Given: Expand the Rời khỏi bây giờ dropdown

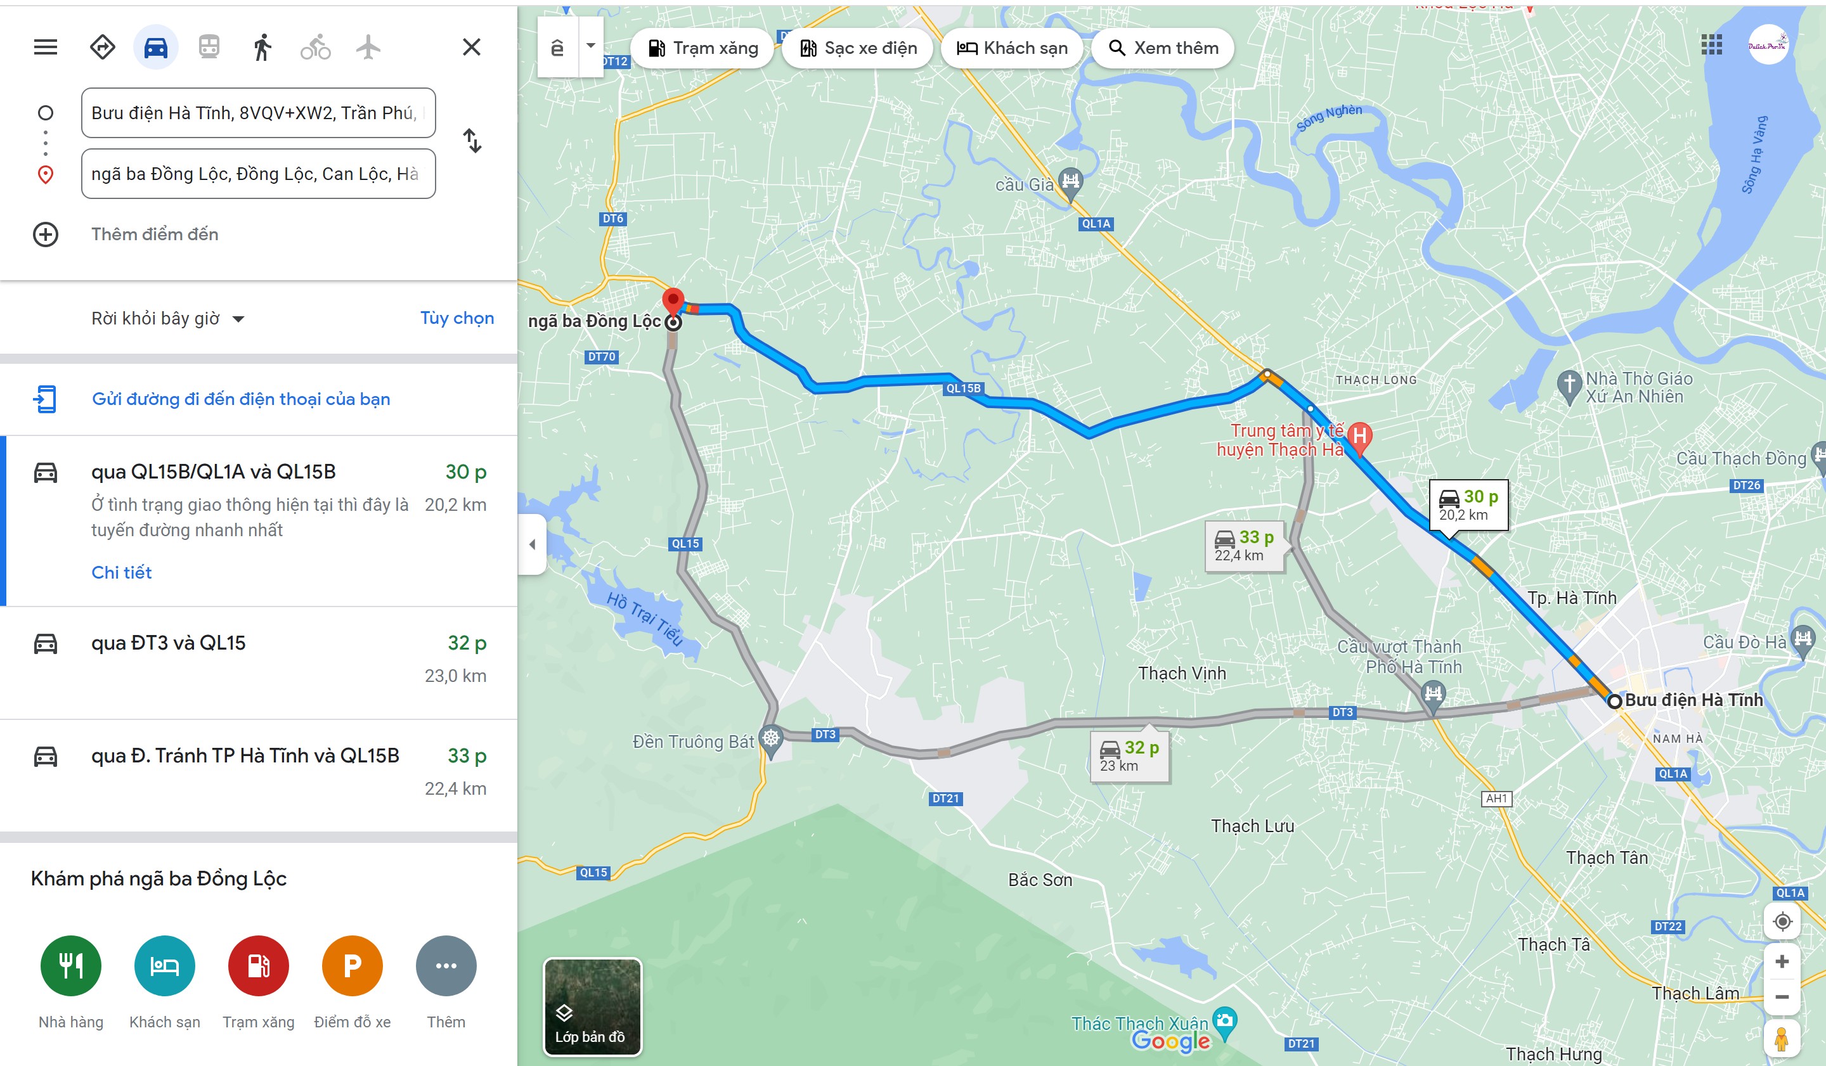Looking at the screenshot, I should tap(168, 319).
